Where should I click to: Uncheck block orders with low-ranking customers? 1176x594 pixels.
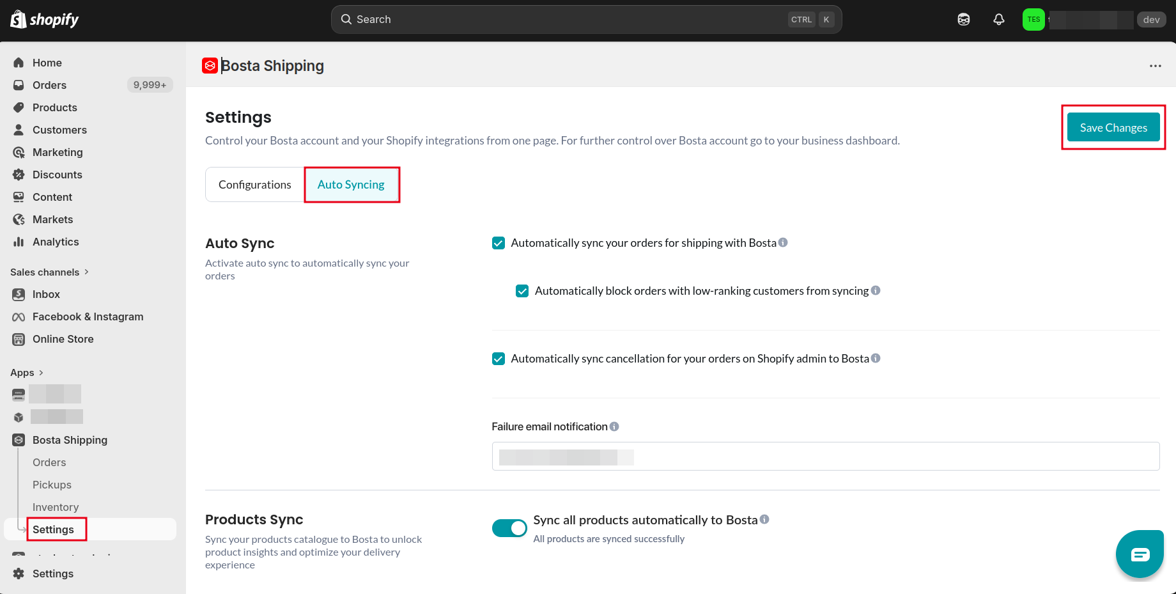(x=522, y=291)
